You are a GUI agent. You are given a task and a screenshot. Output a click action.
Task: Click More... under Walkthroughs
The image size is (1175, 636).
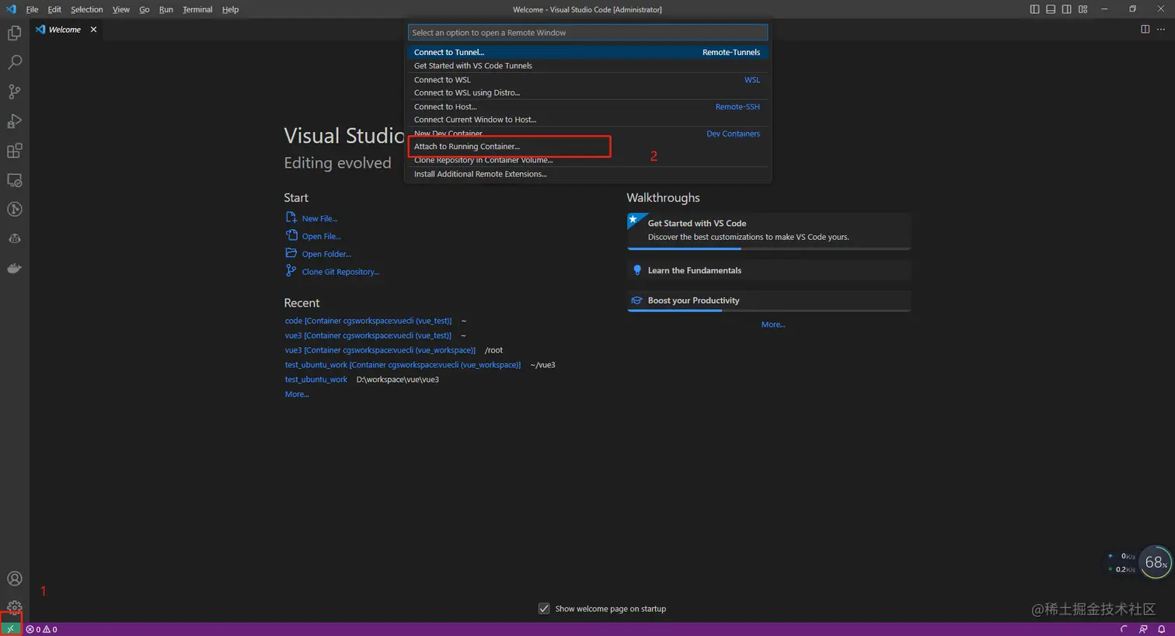773,325
